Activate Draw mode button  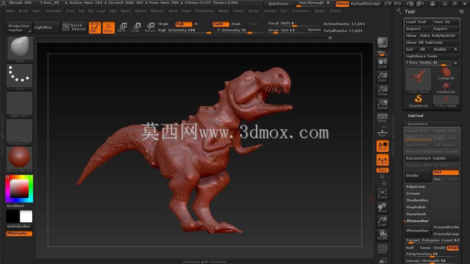click(108, 27)
